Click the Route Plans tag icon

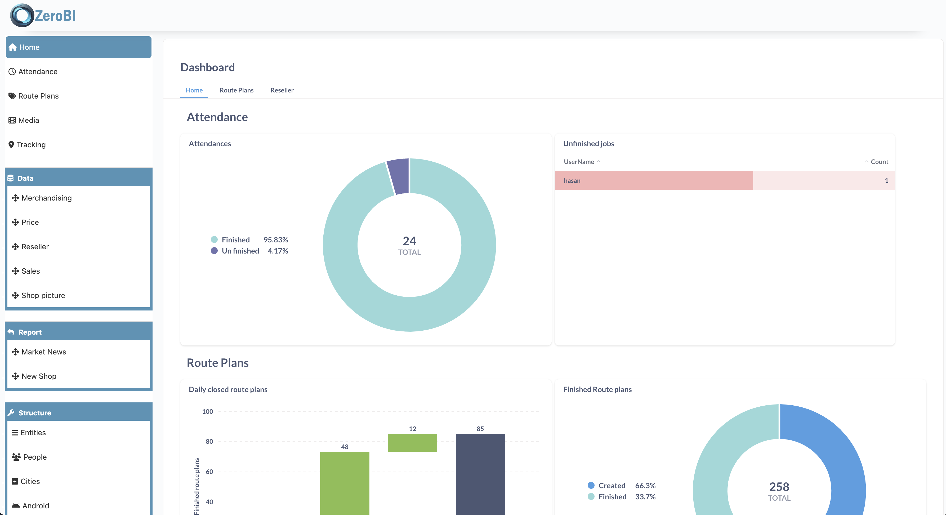click(x=12, y=96)
